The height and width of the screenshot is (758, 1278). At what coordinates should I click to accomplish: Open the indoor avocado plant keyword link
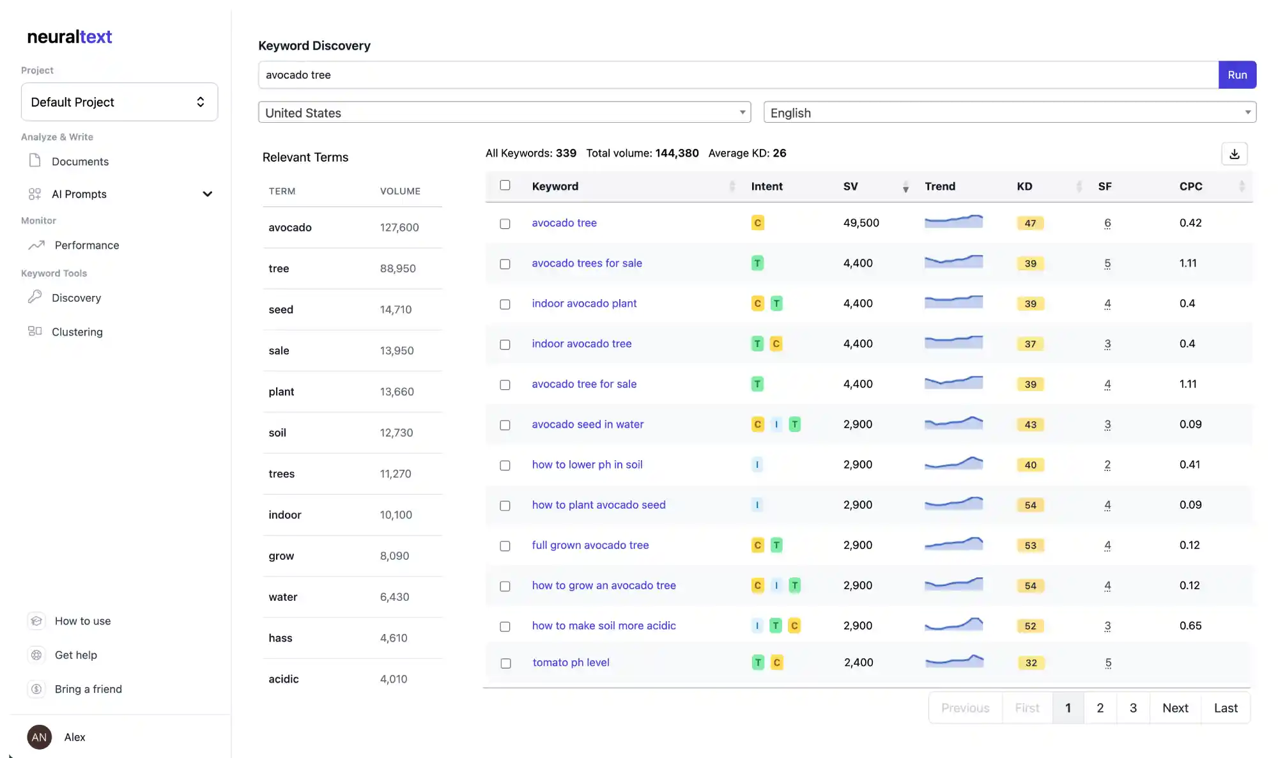pos(584,303)
